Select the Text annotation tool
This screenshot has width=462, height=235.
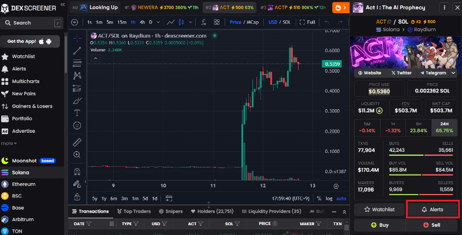coord(77,113)
